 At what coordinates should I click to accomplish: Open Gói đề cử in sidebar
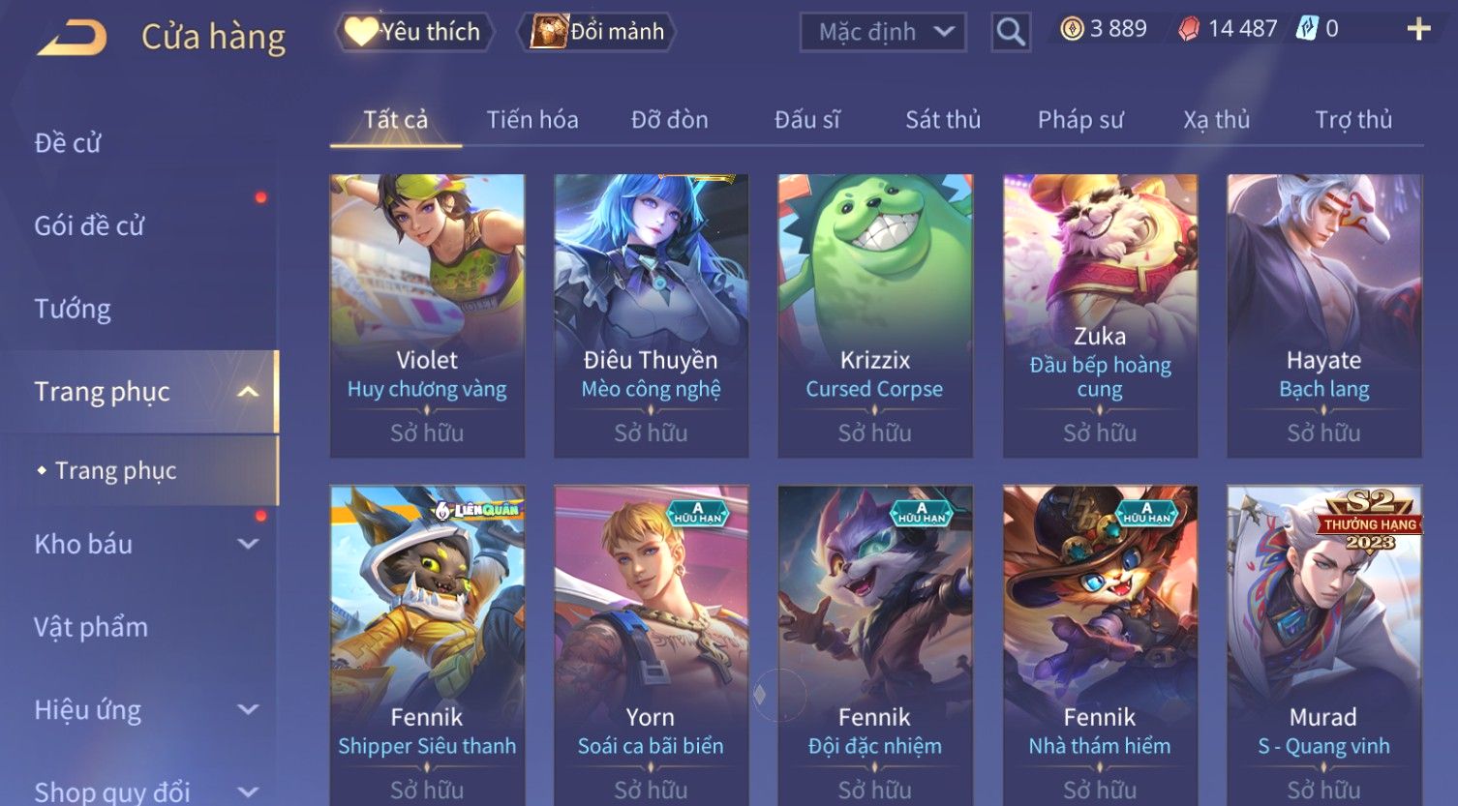(x=89, y=225)
